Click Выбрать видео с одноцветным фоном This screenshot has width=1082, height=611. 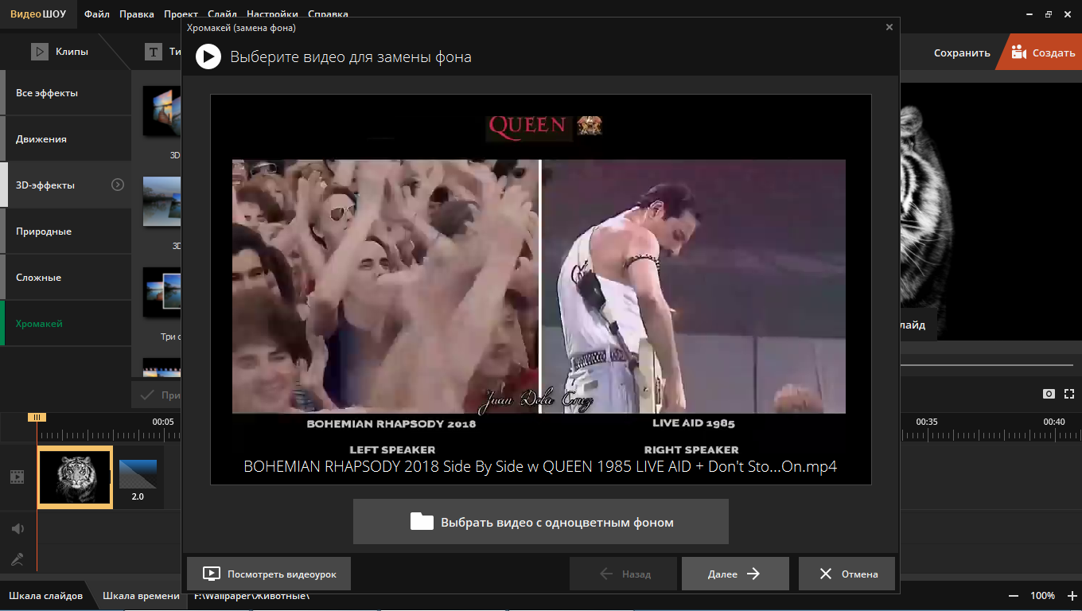pos(541,522)
